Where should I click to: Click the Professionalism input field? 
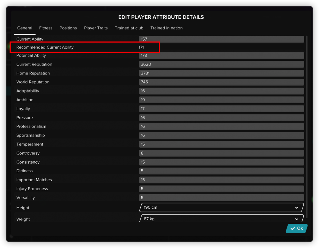click(x=221, y=127)
